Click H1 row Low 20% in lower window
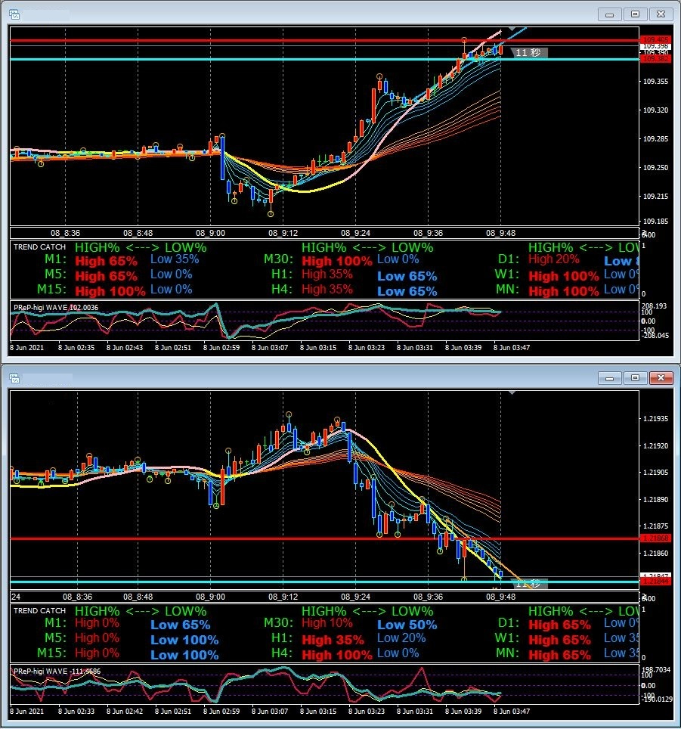 click(401, 638)
